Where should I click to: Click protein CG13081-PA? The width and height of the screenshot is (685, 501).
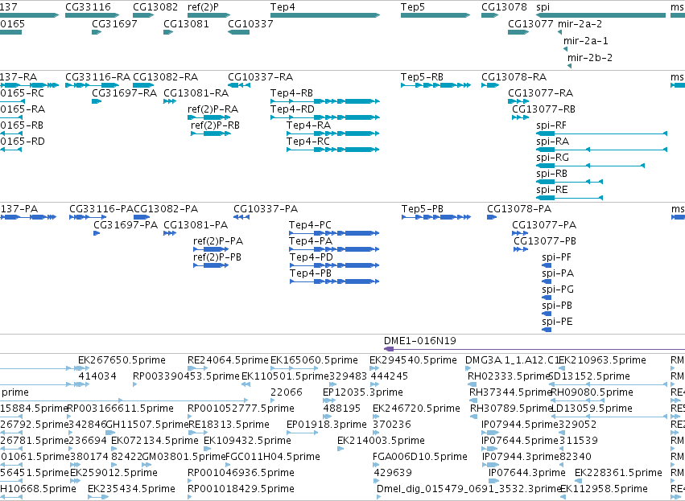point(170,233)
